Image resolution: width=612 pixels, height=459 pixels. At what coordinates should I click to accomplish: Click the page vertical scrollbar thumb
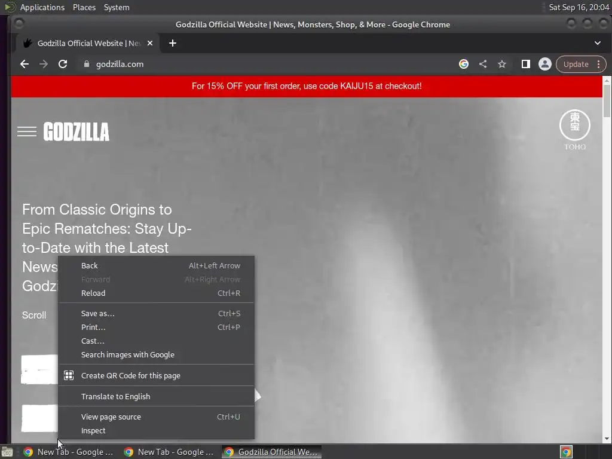pyautogui.click(x=607, y=100)
